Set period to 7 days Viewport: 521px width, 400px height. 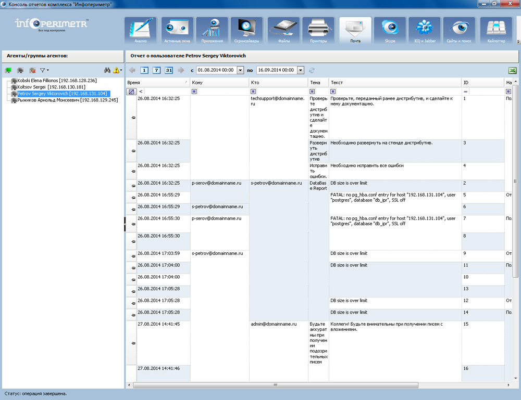[156, 70]
